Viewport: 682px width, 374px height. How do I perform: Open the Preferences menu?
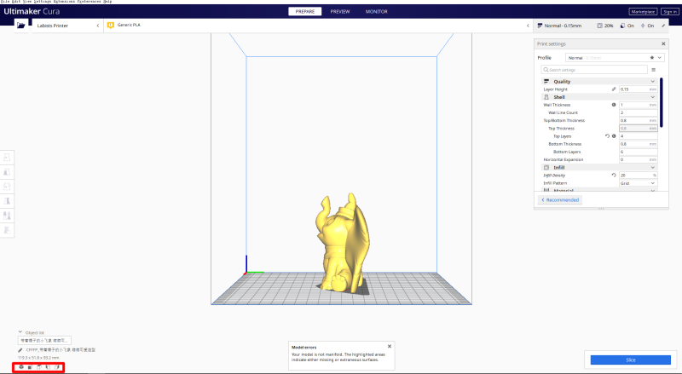89,2
